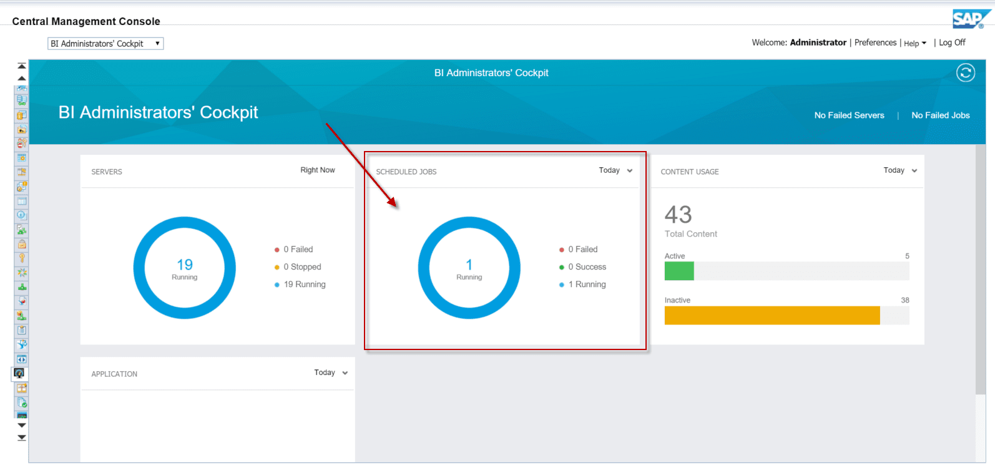Open the BI Administrators' Cockpit dropdown selector
The height and width of the screenshot is (468, 995).
point(105,44)
